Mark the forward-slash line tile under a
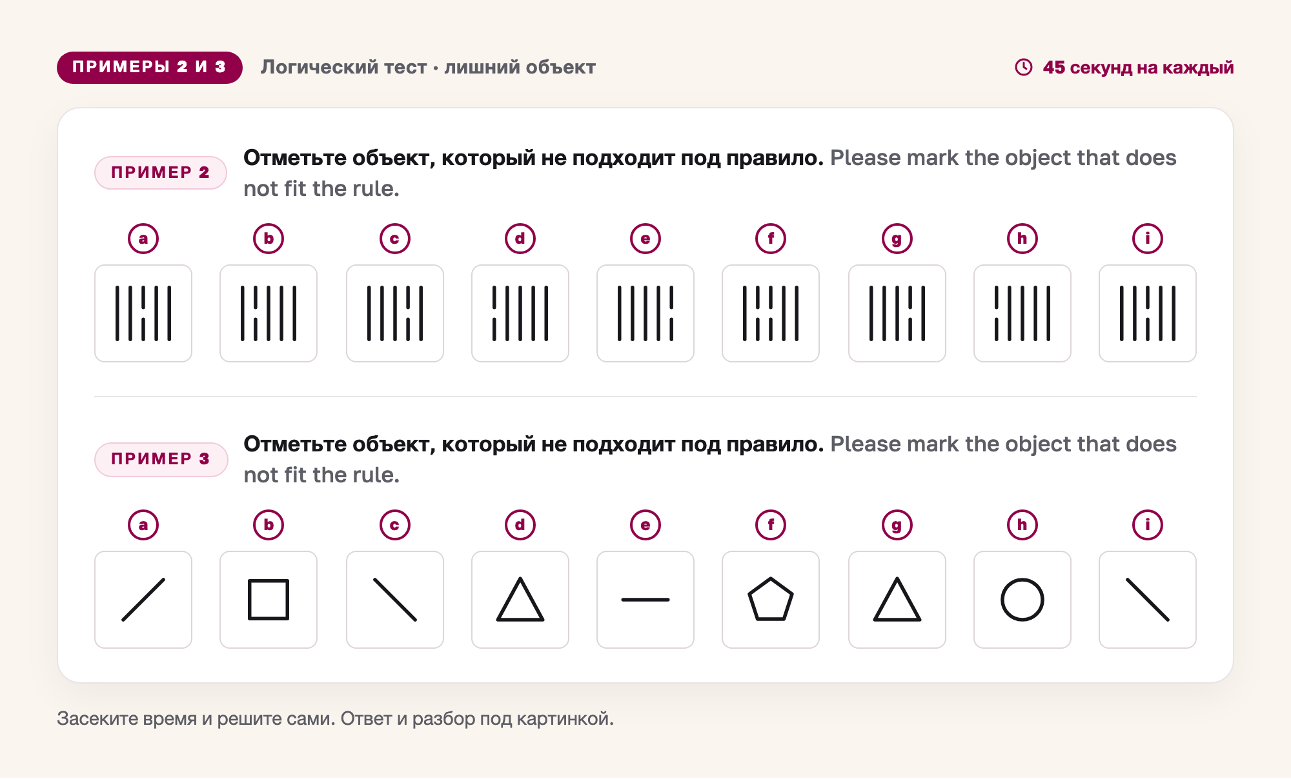This screenshot has height=779, width=1291. pyautogui.click(x=143, y=600)
